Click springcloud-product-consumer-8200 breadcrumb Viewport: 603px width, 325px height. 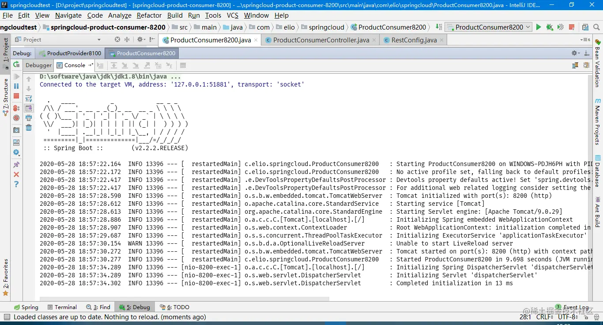(104, 27)
